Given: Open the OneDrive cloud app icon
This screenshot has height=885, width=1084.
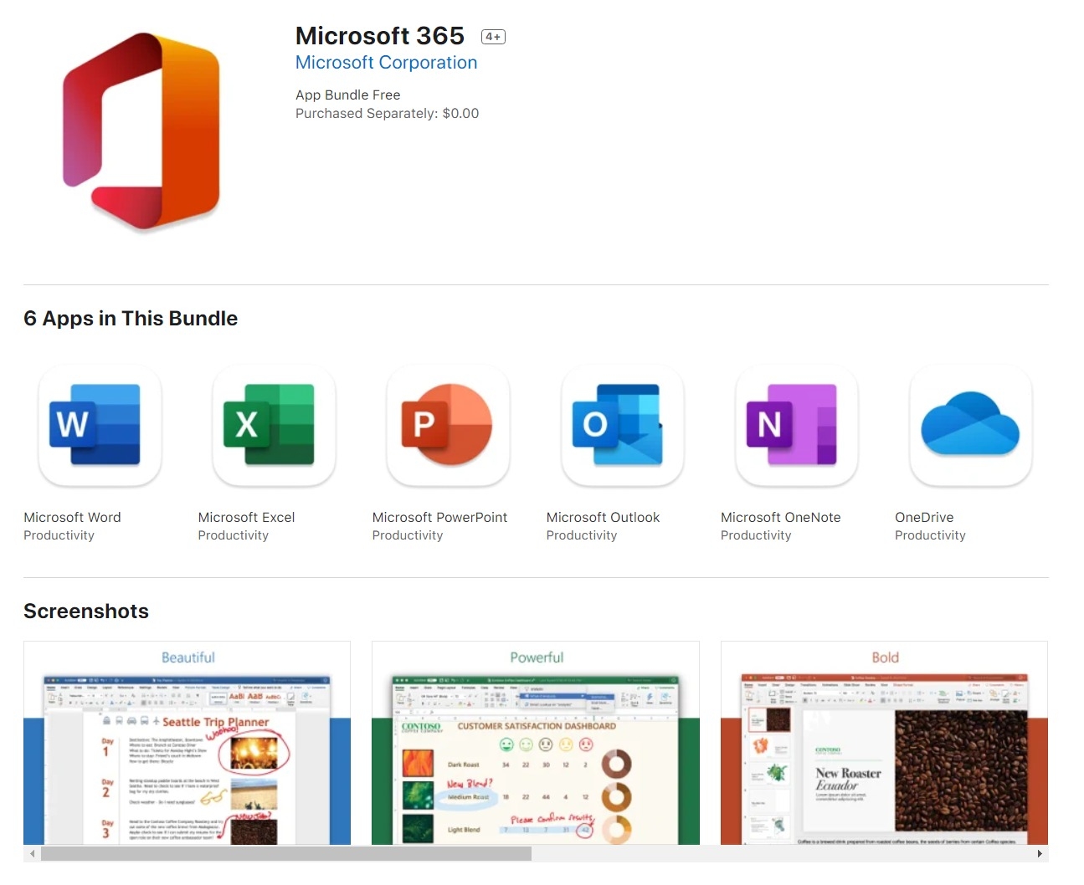Looking at the screenshot, I should pos(970,425).
